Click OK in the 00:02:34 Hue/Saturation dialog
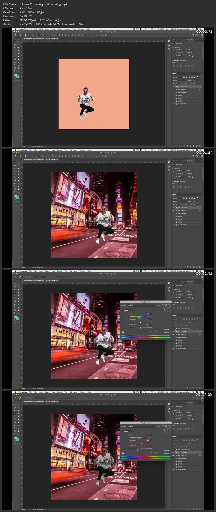Screen dimensions: 216x512 coord(166,306)
